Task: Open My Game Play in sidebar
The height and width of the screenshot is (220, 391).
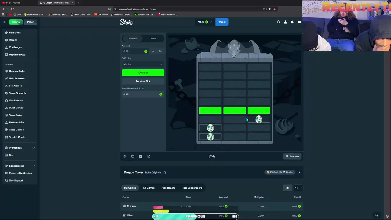Action: (x=17, y=55)
